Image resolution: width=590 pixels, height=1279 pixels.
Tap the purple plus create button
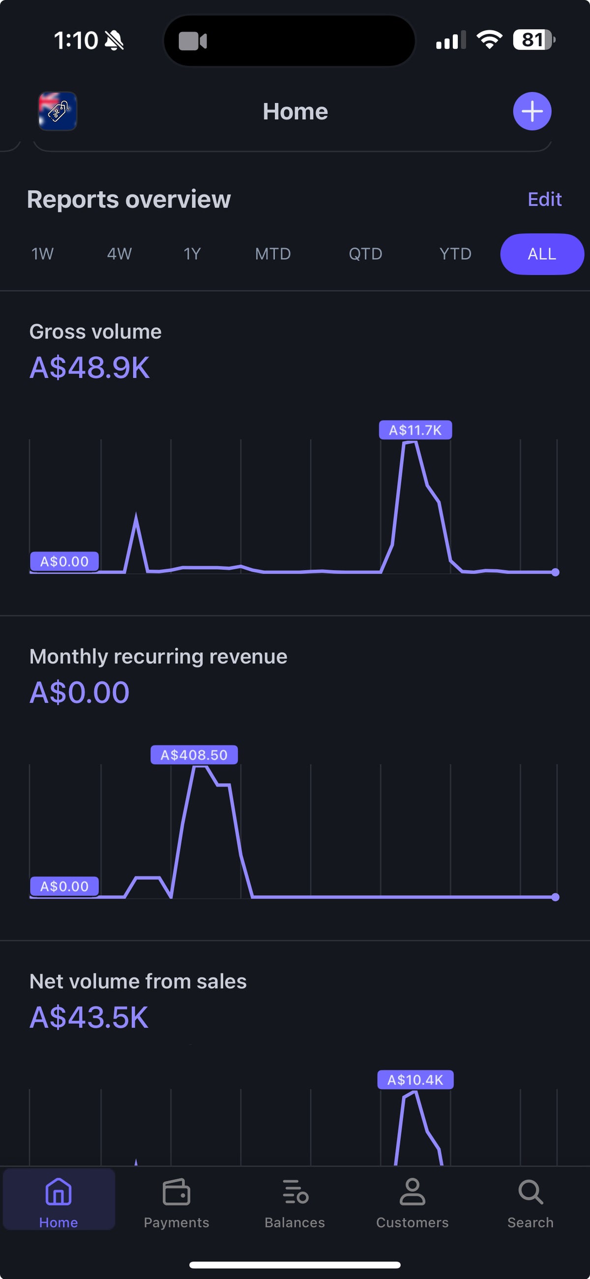point(531,111)
